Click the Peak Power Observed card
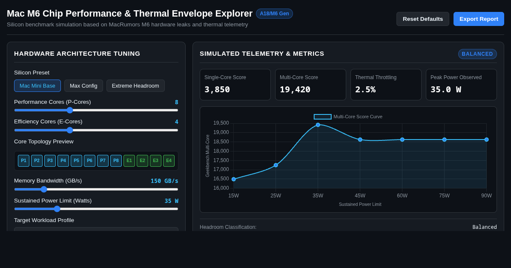The height and width of the screenshot is (268, 511). click(461, 85)
